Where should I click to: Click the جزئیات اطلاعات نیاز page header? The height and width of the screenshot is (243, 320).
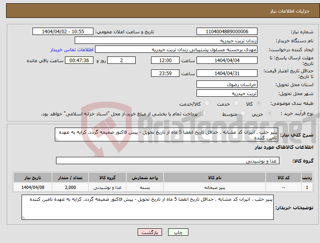click(x=290, y=11)
